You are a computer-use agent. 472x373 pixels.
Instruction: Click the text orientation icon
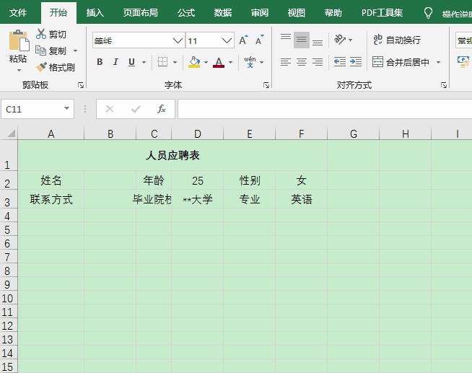tap(340, 40)
